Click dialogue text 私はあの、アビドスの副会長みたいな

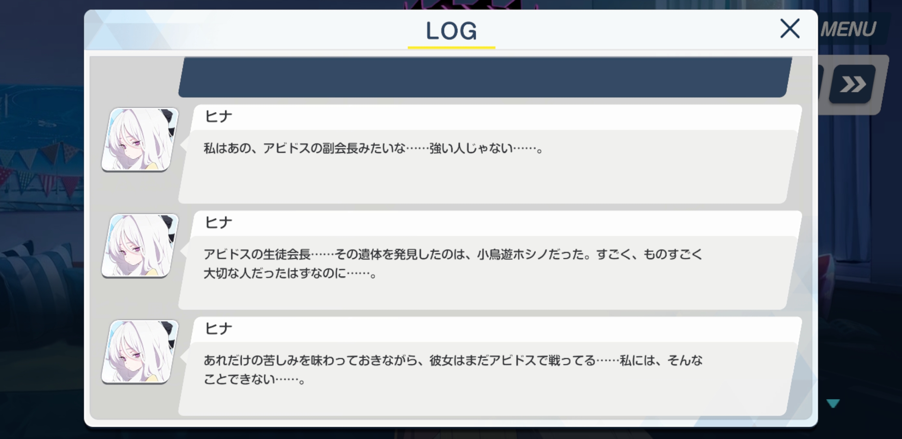point(304,148)
